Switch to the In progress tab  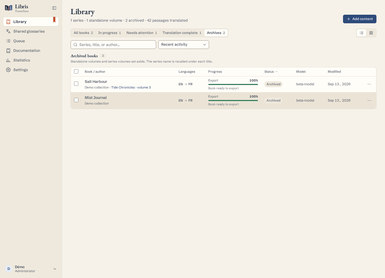[110, 33]
